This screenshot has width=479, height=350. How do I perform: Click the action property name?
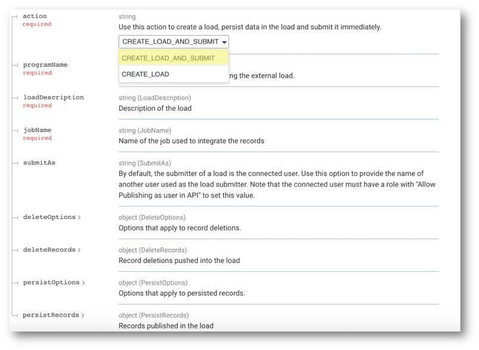[x=35, y=16]
